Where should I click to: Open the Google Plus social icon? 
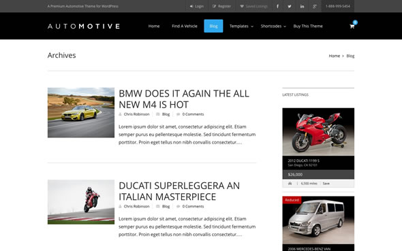(315, 6)
